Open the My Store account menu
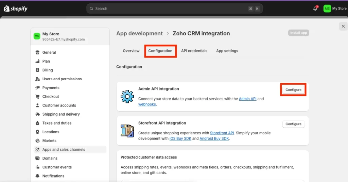348x182 pixels. pyautogui.click(x=335, y=9)
